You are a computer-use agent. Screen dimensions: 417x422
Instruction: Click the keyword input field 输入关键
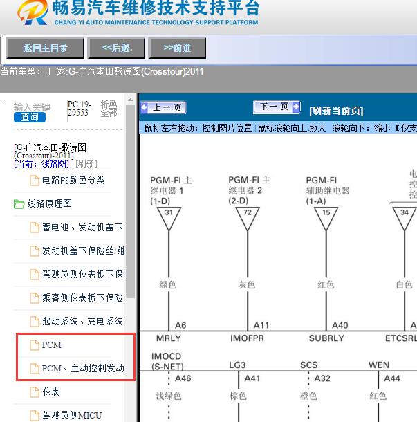32,107
